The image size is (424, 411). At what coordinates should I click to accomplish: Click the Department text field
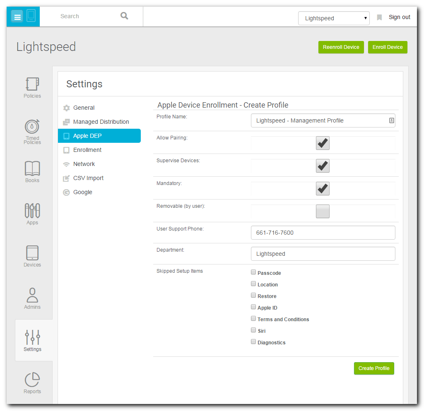pyautogui.click(x=323, y=254)
